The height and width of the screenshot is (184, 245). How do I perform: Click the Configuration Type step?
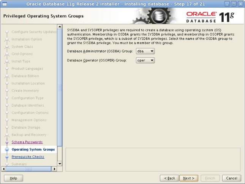click(x=28, y=98)
